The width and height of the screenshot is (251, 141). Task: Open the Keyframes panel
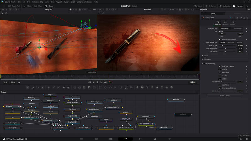(211, 6)
